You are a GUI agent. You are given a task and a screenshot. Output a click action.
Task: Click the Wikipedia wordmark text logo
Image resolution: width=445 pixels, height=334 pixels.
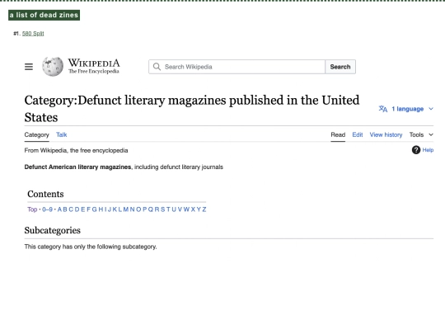(94, 66)
